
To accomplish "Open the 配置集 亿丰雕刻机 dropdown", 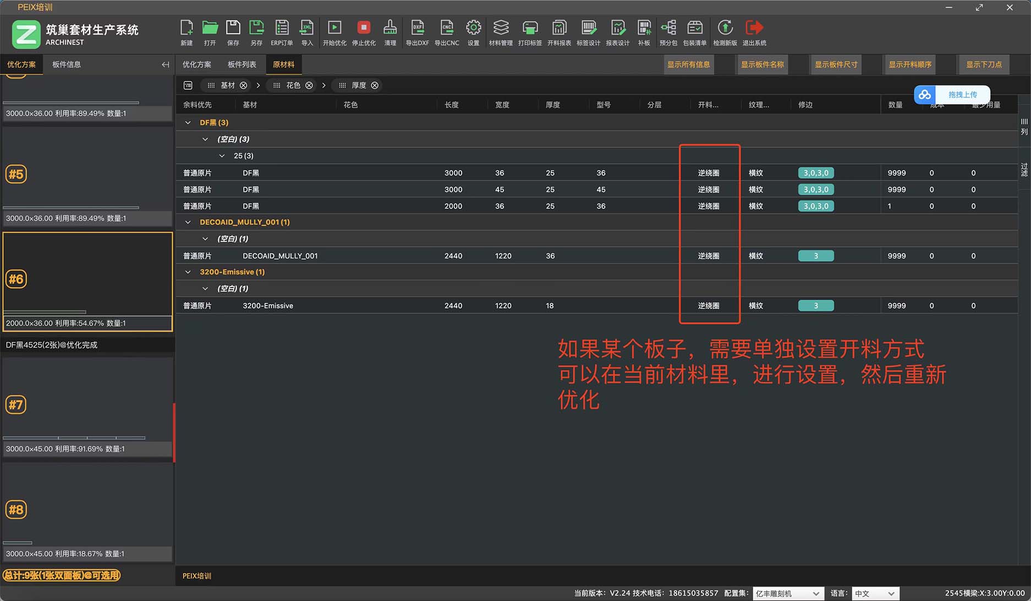I will [787, 593].
